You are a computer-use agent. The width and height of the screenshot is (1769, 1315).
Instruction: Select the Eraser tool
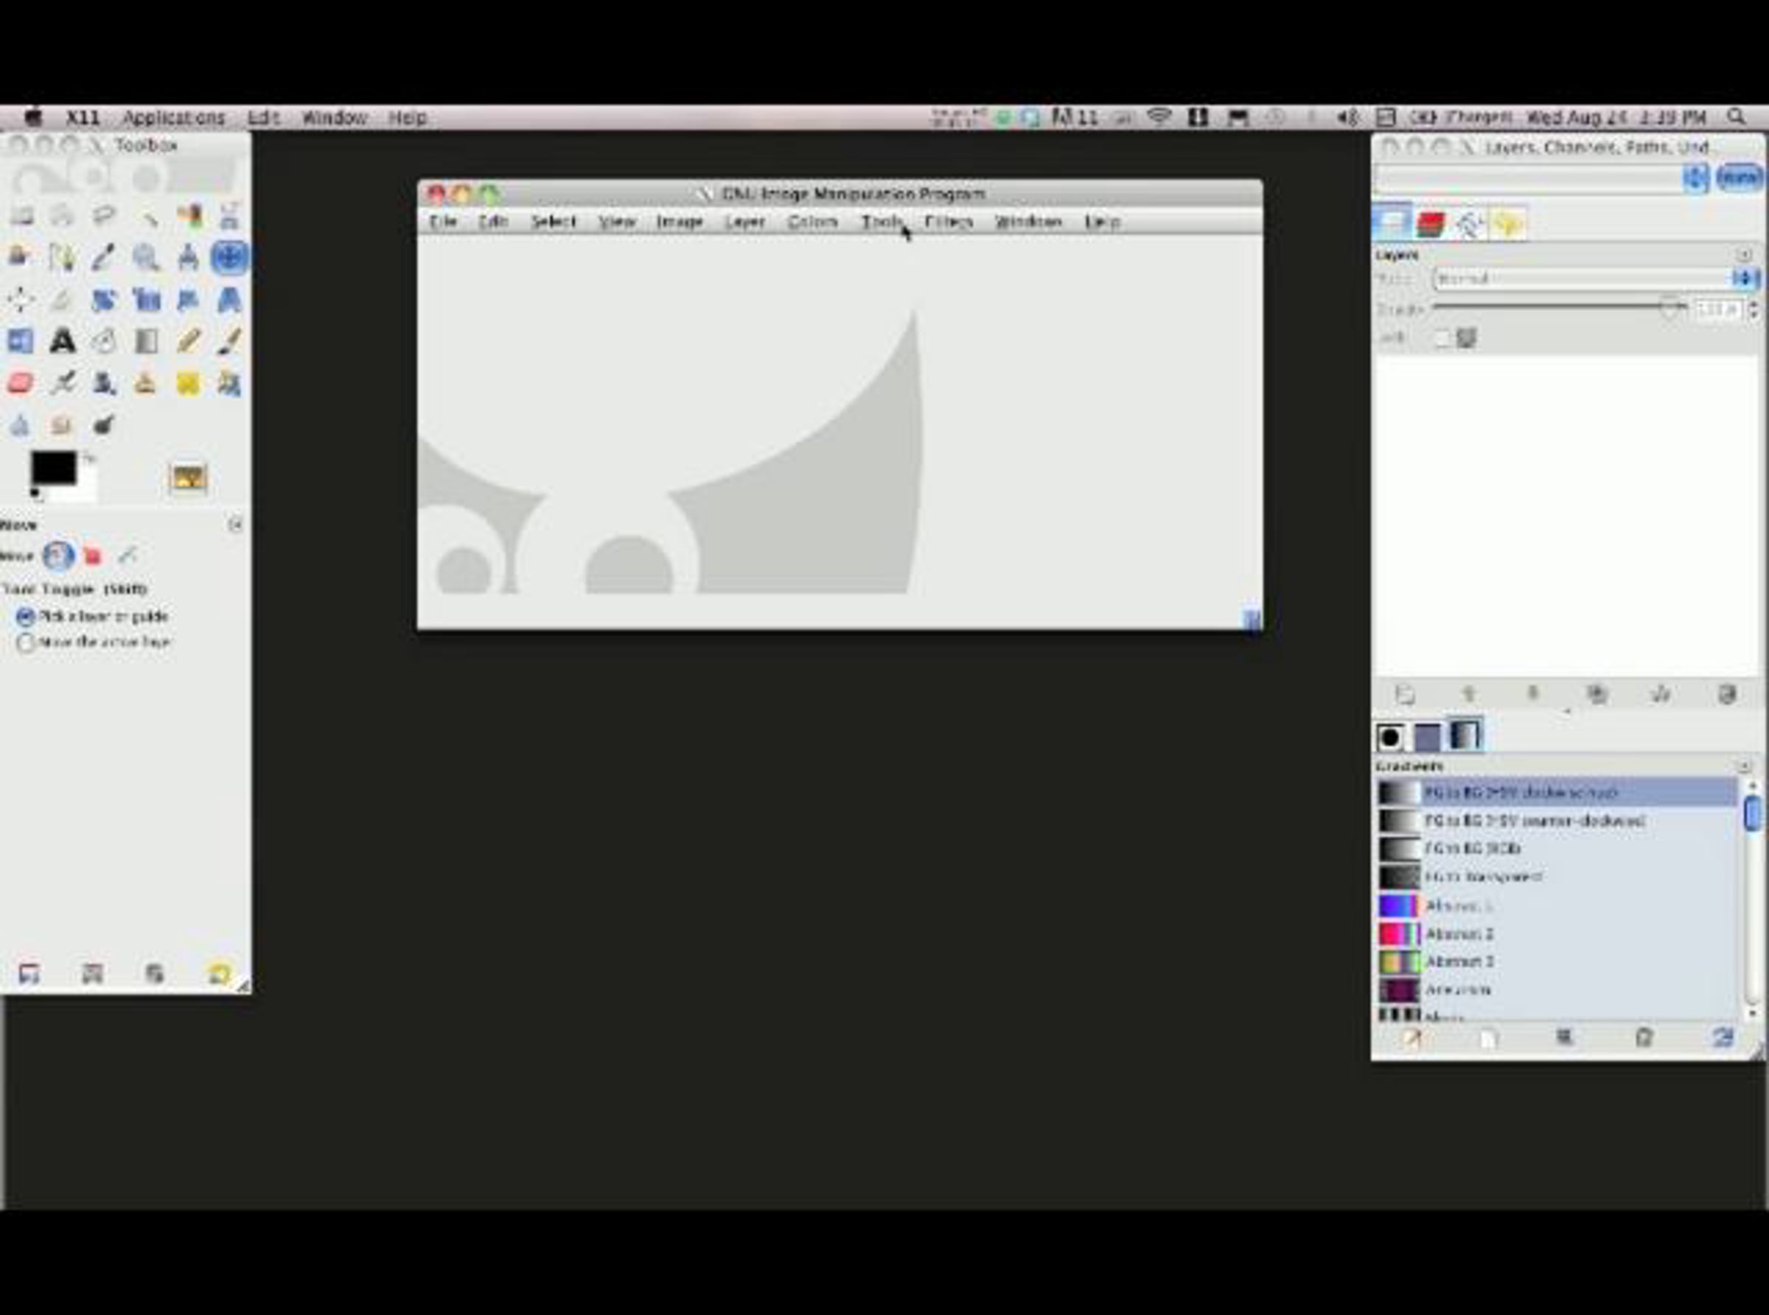click(21, 383)
